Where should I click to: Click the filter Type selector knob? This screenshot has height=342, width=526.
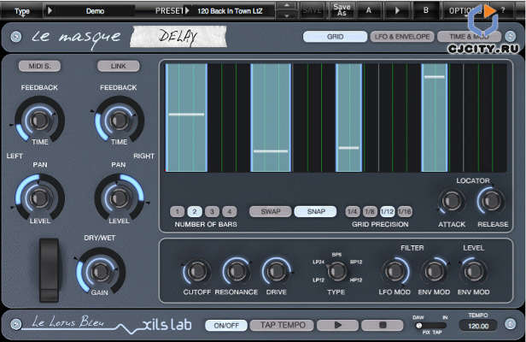(336, 271)
